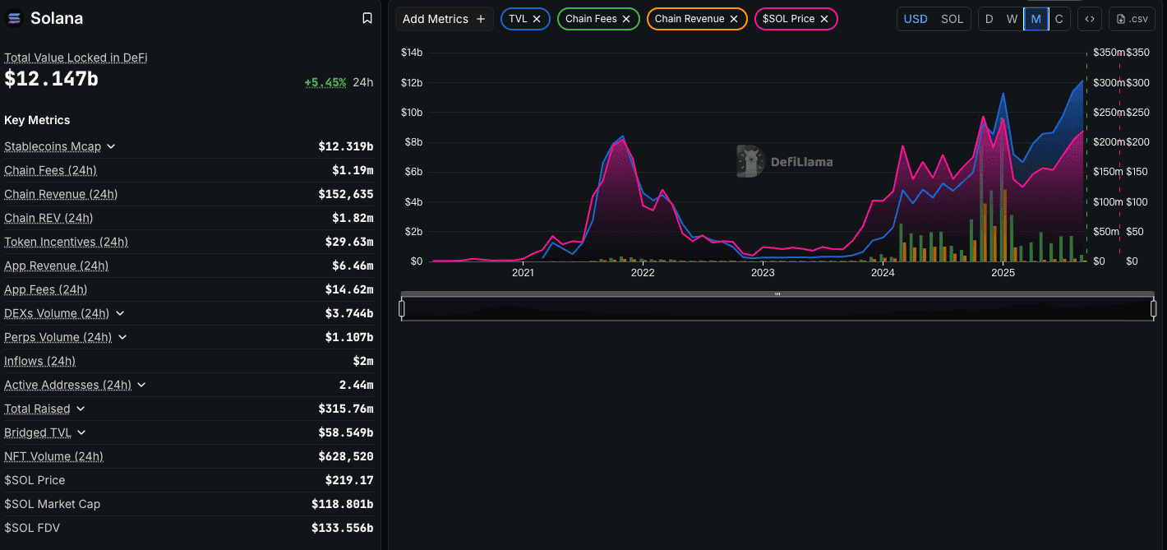Click the Chain REV (24h) label
This screenshot has width=1167, height=550.
coord(48,218)
